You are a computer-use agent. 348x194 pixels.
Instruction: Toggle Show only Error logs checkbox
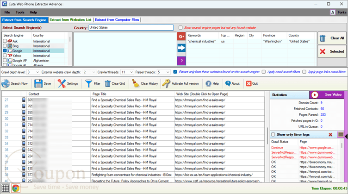273,135
